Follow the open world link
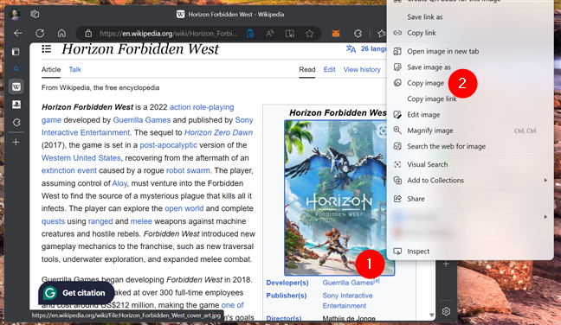 click(184, 208)
